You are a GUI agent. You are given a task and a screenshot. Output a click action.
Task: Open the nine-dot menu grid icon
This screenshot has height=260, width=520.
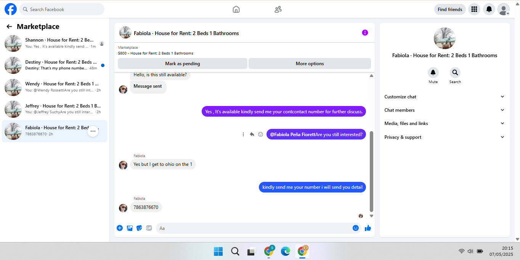(x=474, y=9)
